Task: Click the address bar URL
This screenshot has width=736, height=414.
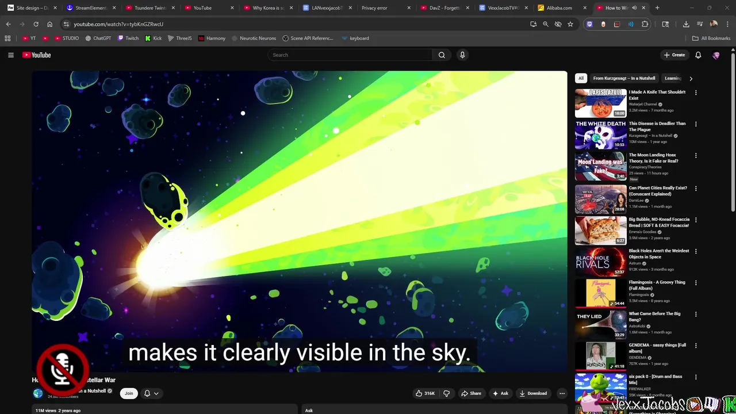Action: point(118,24)
